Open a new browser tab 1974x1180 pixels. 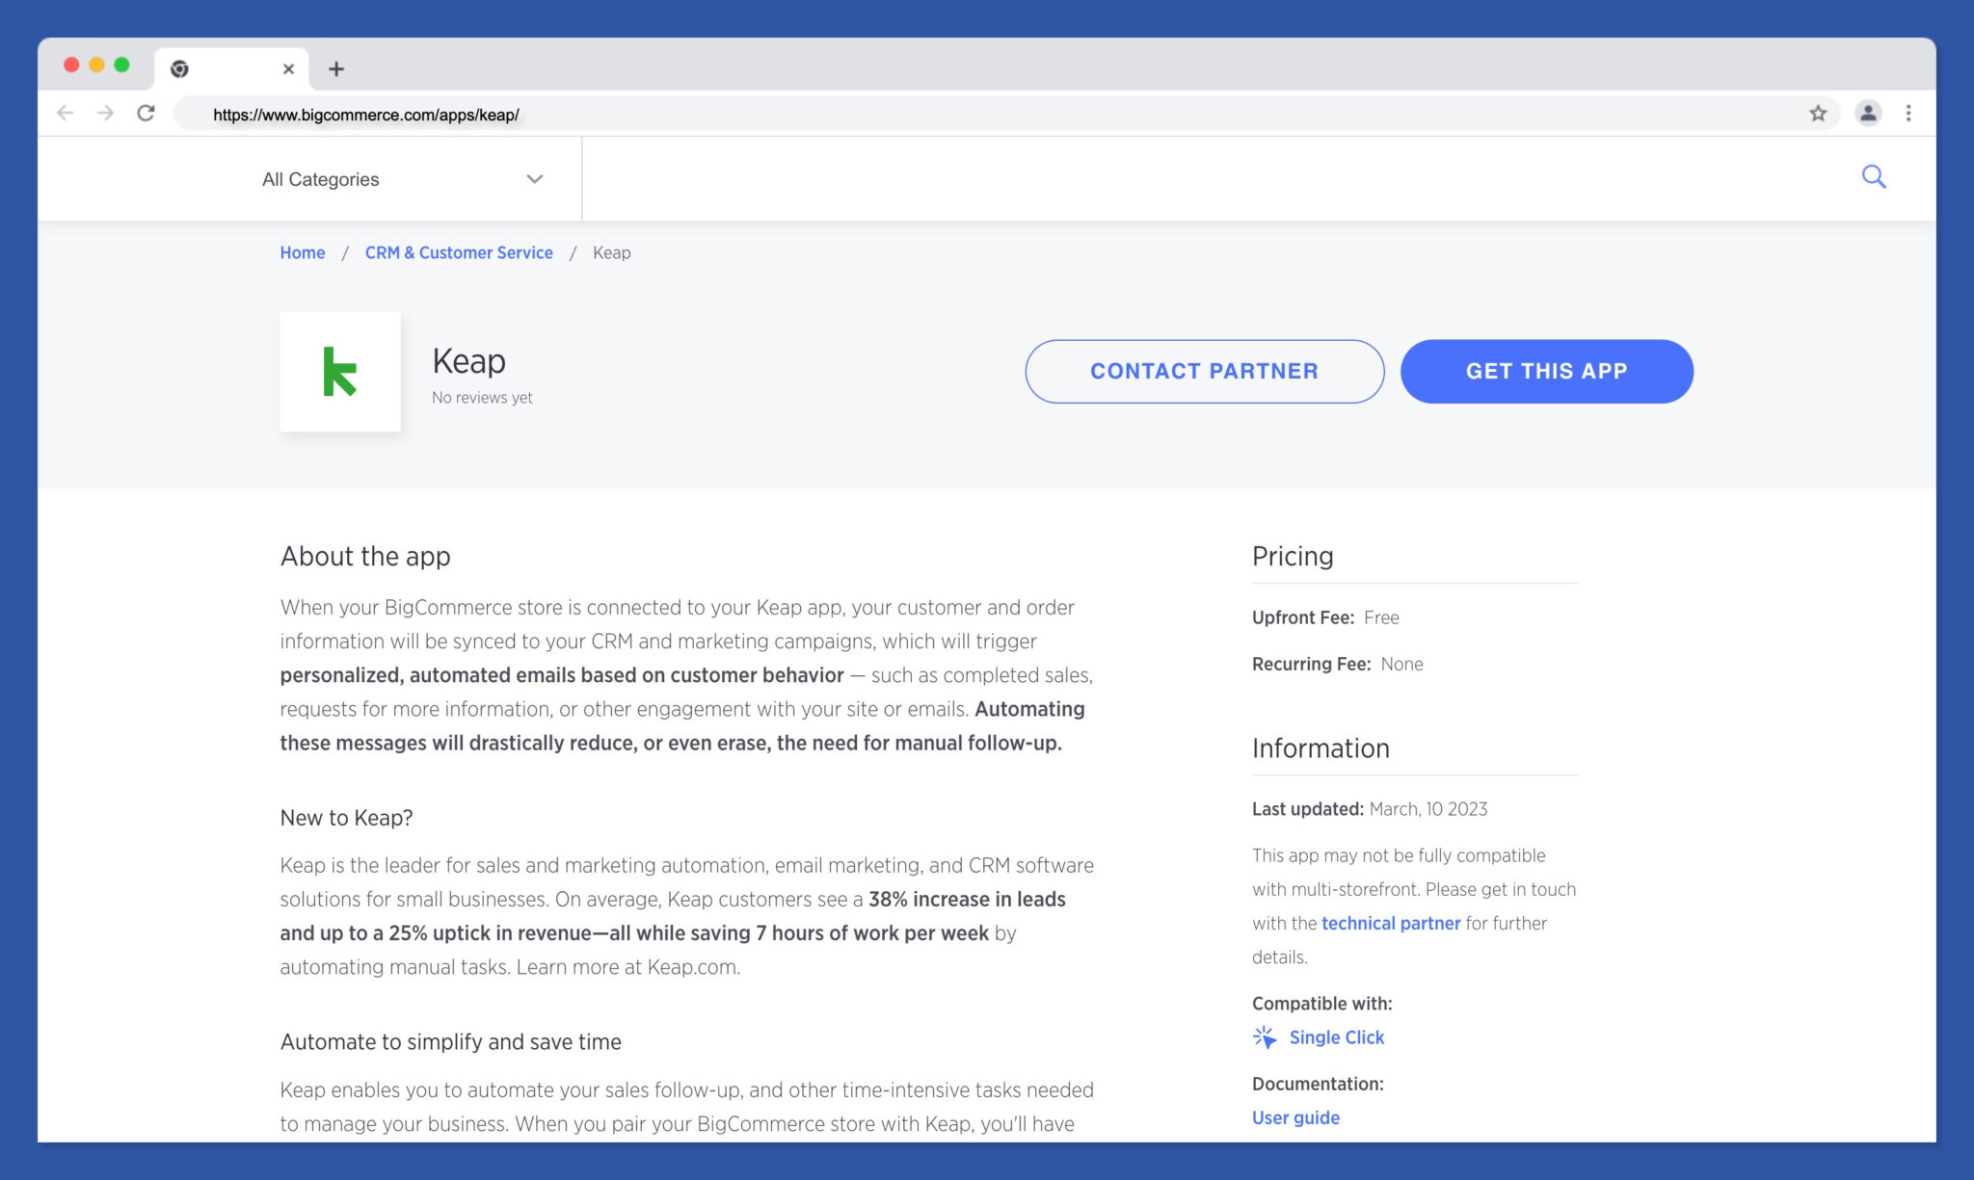(x=336, y=69)
